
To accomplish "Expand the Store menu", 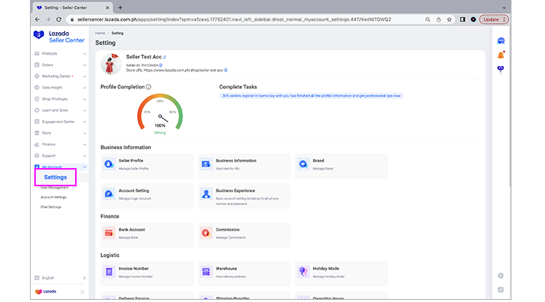I will [x=60, y=133].
